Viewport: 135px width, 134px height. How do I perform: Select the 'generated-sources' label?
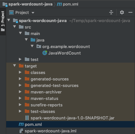[50, 79]
